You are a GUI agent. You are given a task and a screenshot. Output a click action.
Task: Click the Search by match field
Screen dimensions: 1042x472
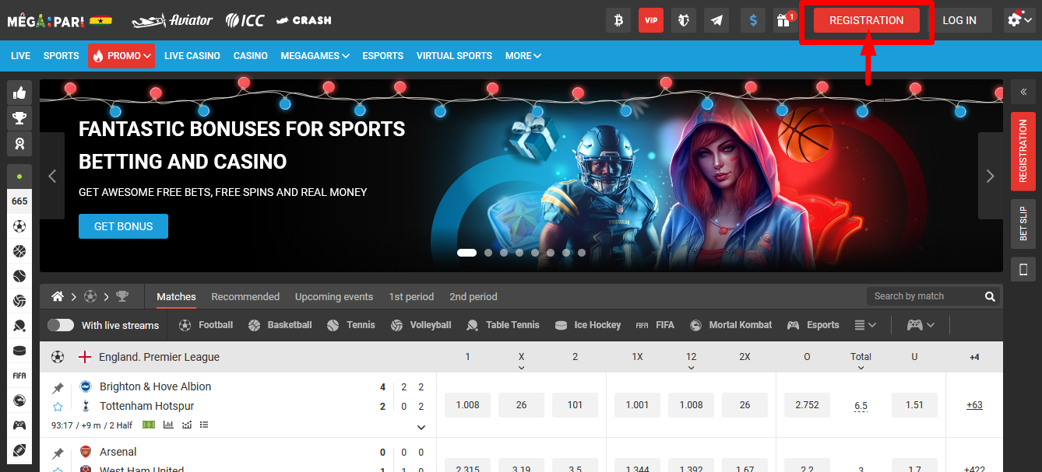coord(925,296)
